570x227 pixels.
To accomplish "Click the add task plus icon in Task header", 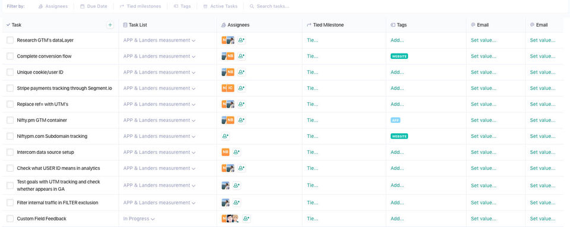I will pyautogui.click(x=110, y=25).
